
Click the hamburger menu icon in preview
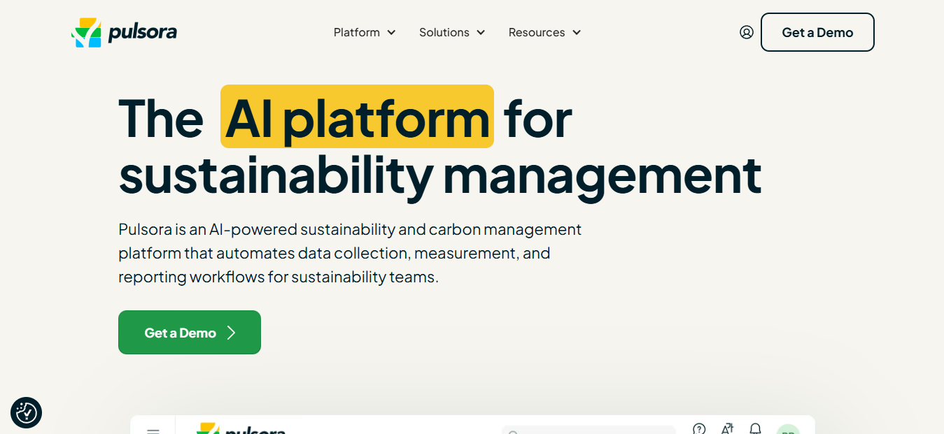tap(153, 431)
